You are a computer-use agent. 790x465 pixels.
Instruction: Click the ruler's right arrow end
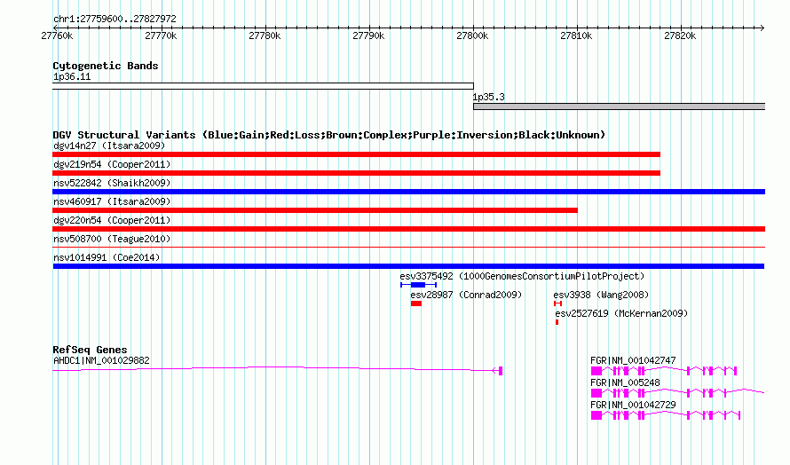(762, 28)
